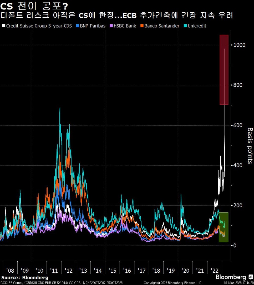This screenshot has width=254, height=285.
Task: Click the '10 year label on x-axis
Action: point(39,271)
